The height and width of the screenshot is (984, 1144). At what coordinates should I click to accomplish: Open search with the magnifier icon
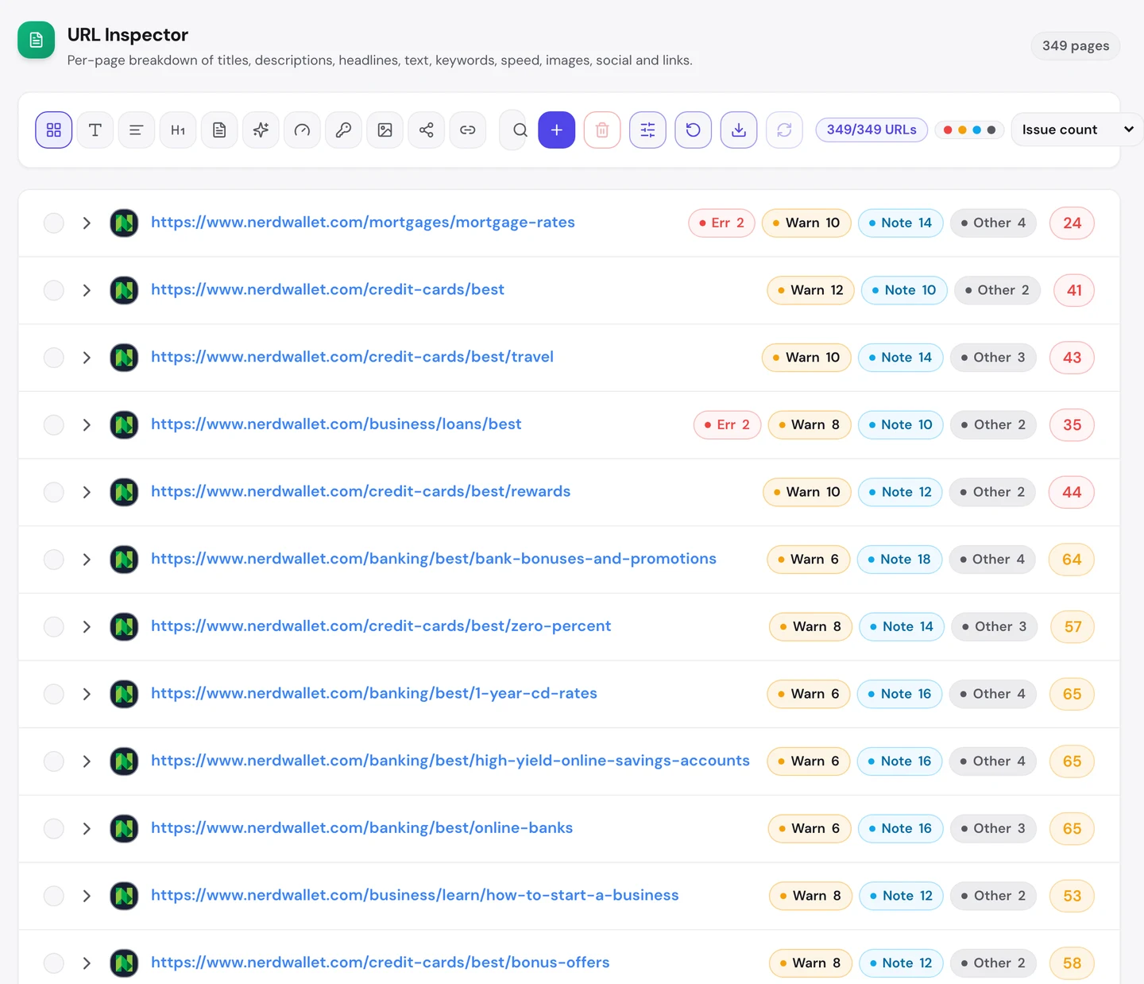[x=520, y=130]
